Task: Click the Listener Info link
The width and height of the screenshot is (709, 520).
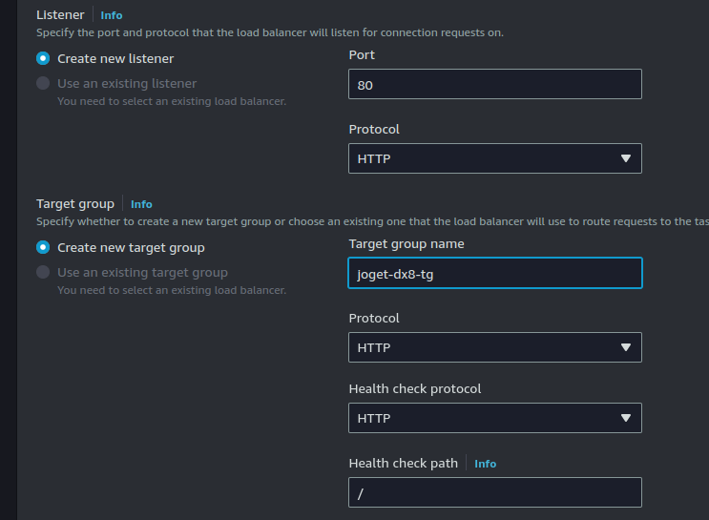Action: click(112, 15)
